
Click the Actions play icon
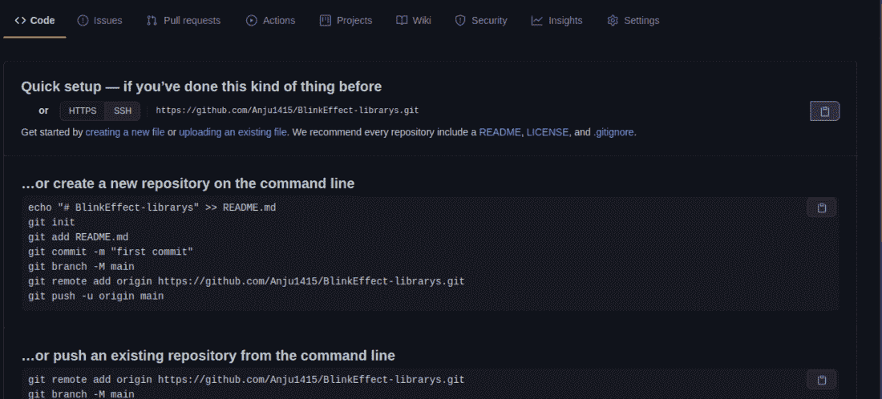tap(252, 21)
